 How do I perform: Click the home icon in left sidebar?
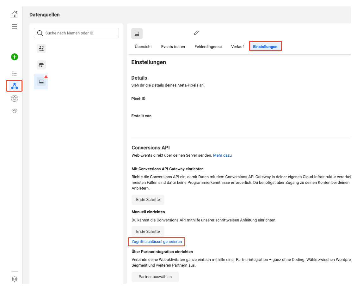[x=14, y=15]
